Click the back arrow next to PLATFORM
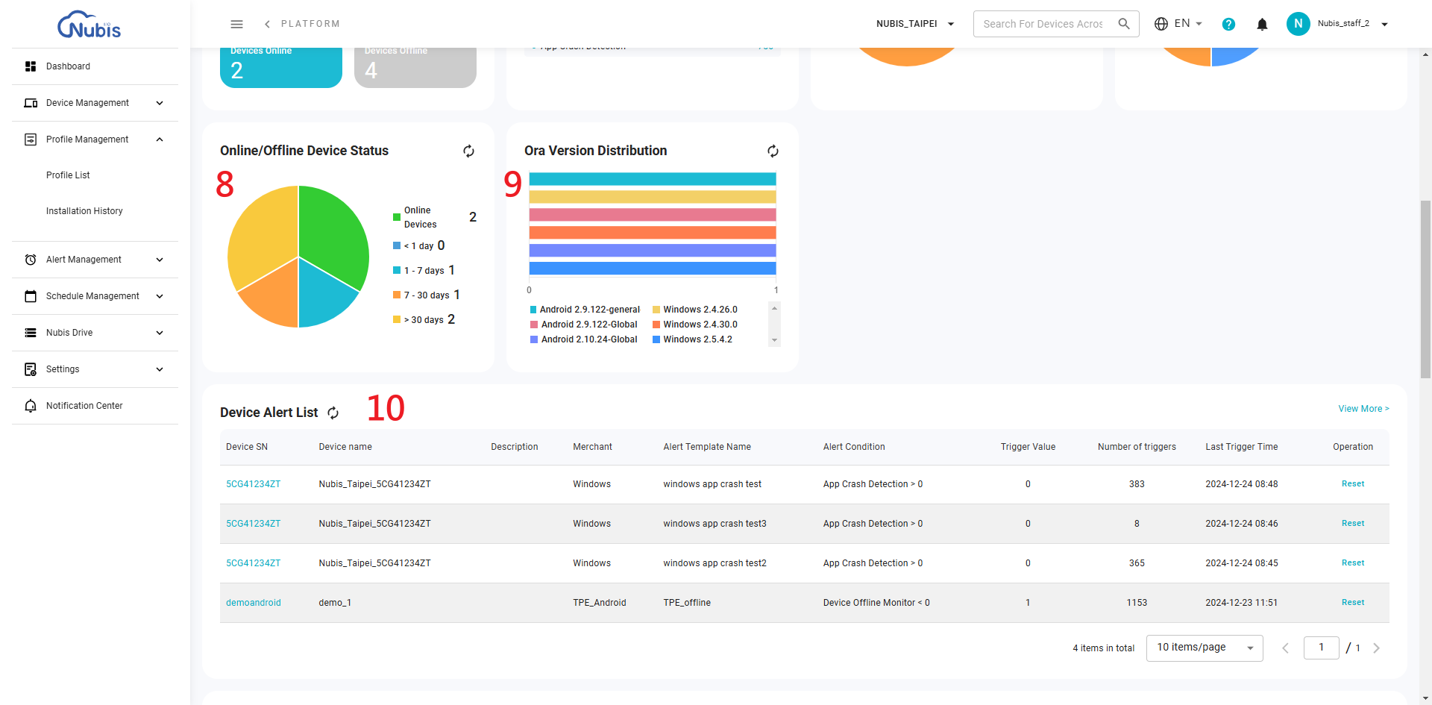1432x705 pixels. click(267, 24)
